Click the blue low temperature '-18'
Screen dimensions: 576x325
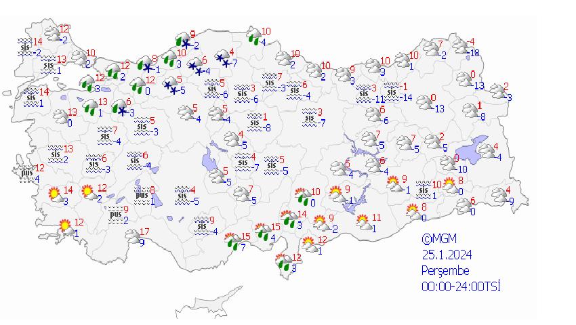(474, 53)
